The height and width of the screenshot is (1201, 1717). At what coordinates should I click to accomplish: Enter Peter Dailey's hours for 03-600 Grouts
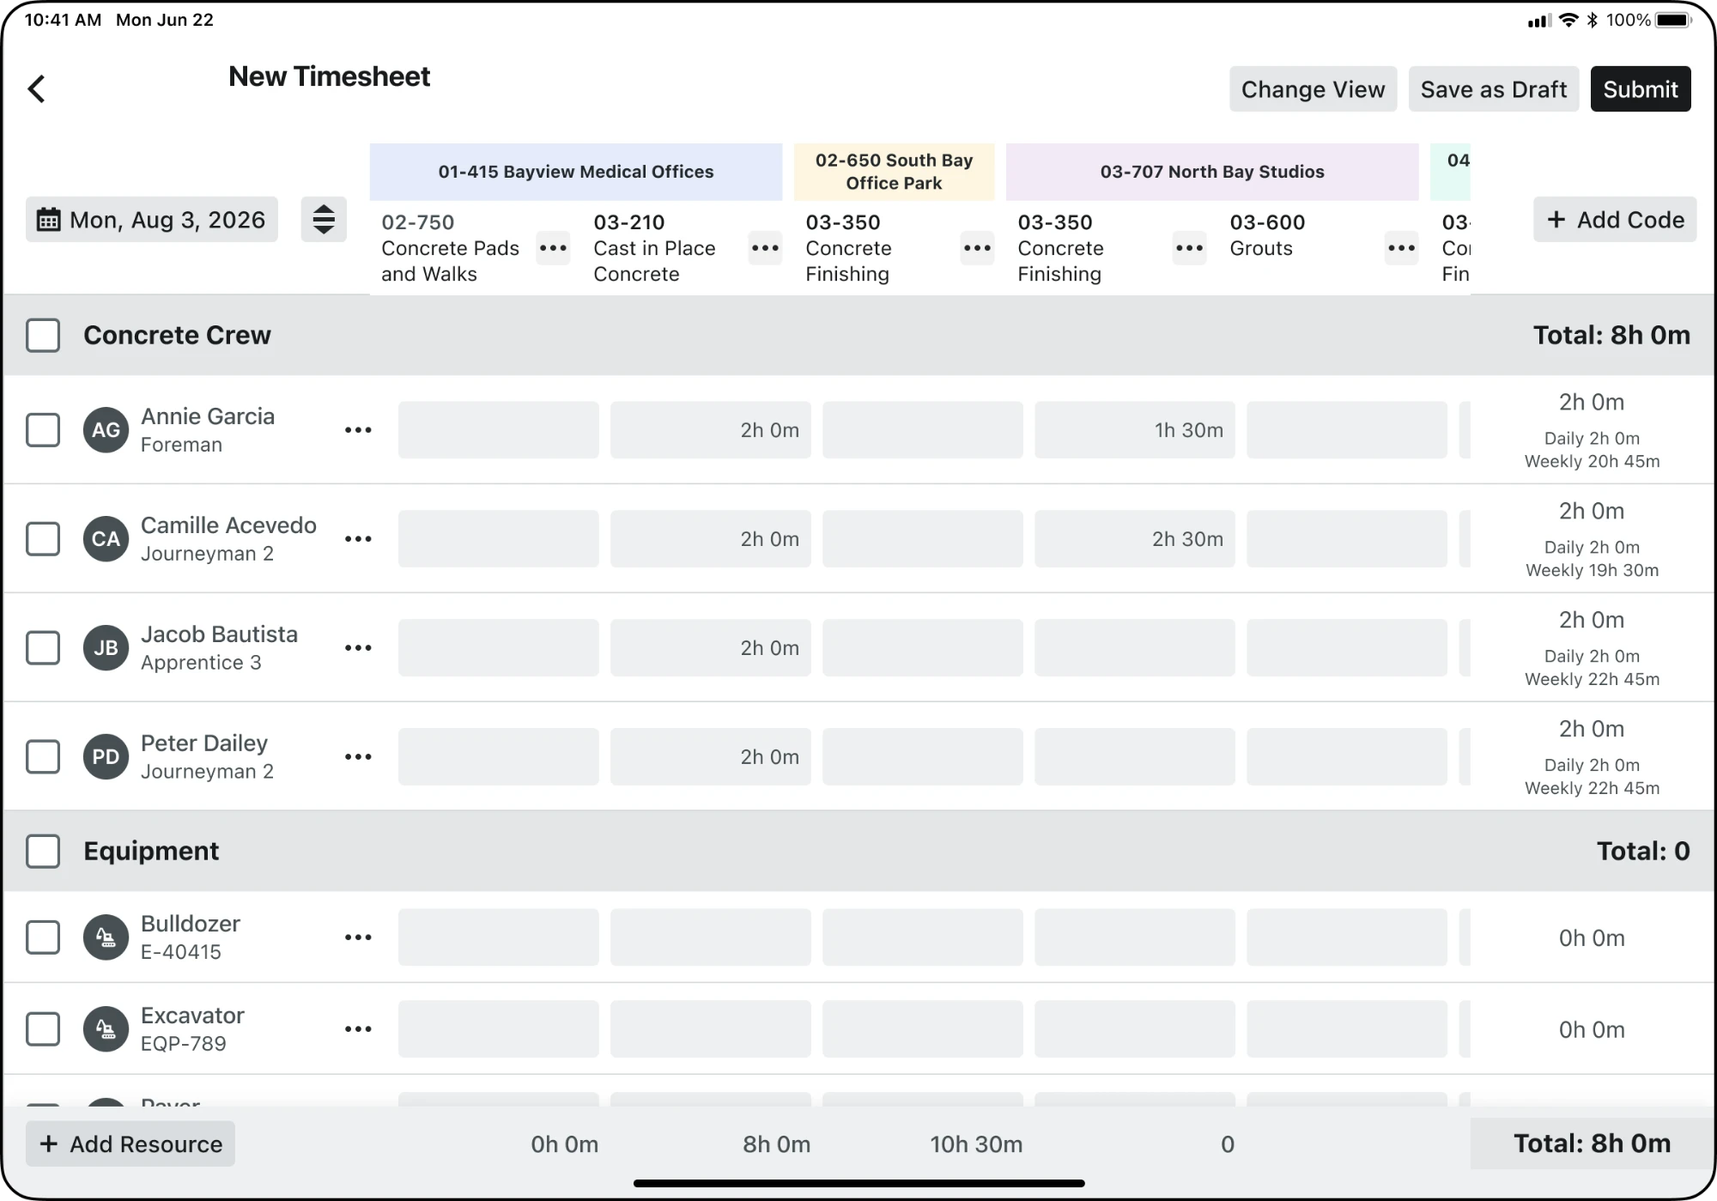tap(1347, 757)
